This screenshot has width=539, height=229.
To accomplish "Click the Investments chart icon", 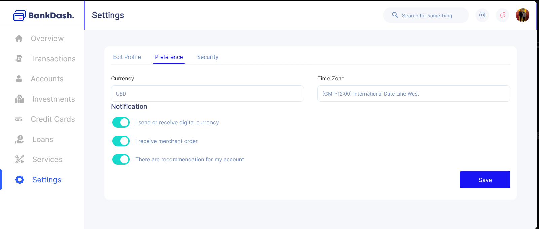I will tap(20, 99).
